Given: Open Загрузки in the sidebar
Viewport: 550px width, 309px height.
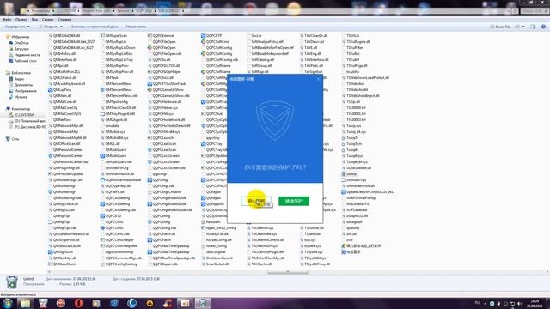Looking at the screenshot, I should [x=21, y=49].
